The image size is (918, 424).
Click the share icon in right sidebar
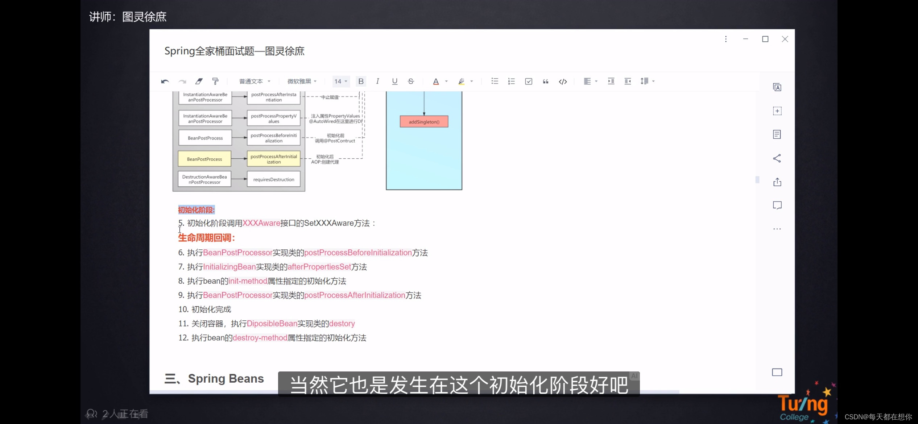[777, 158]
